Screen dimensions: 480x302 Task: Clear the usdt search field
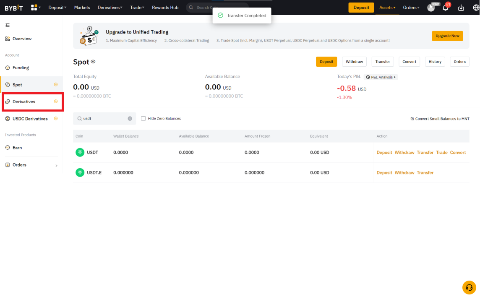click(x=130, y=118)
